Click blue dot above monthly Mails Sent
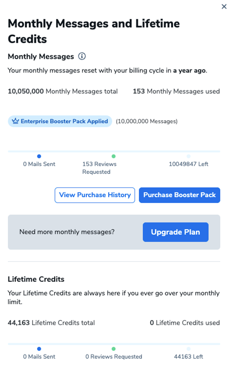The height and width of the screenshot is (367, 231). click(x=39, y=156)
